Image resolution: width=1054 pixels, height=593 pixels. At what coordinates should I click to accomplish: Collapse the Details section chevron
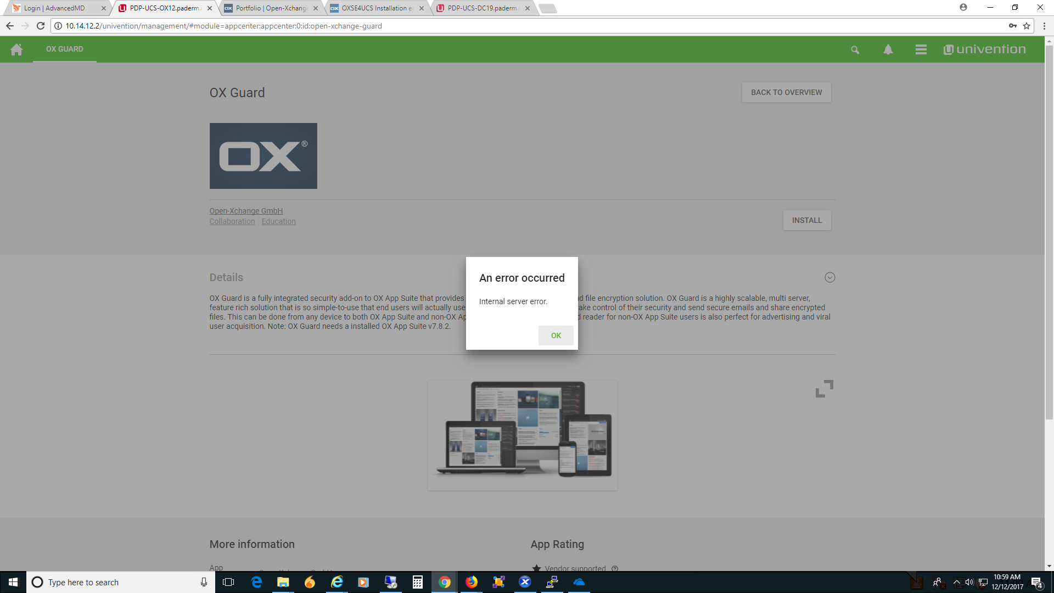(829, 277)
